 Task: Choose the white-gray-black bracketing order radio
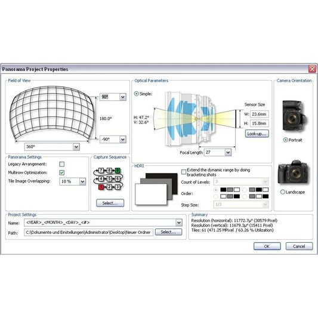(x=216, y=196)
